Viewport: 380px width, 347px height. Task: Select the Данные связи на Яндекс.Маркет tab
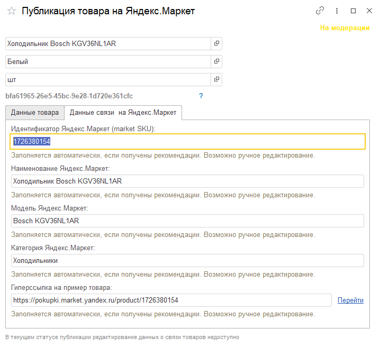pyautogui.click(x=123, y=113)
